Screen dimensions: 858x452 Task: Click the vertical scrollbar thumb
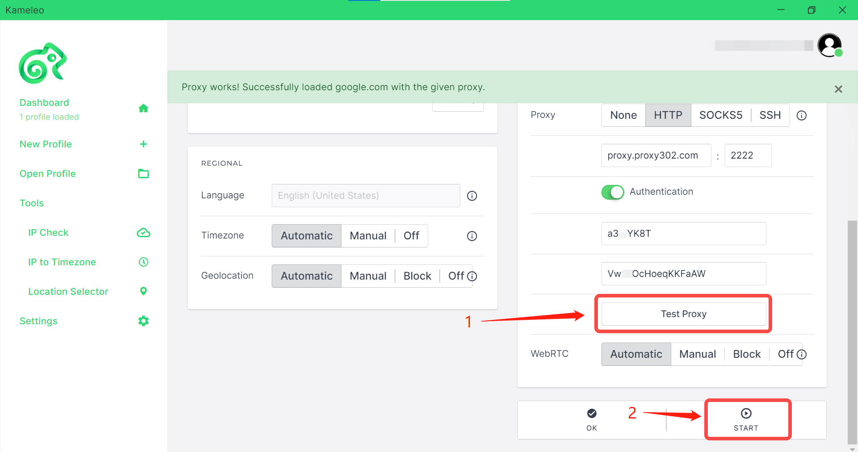[x=852, y=331]
